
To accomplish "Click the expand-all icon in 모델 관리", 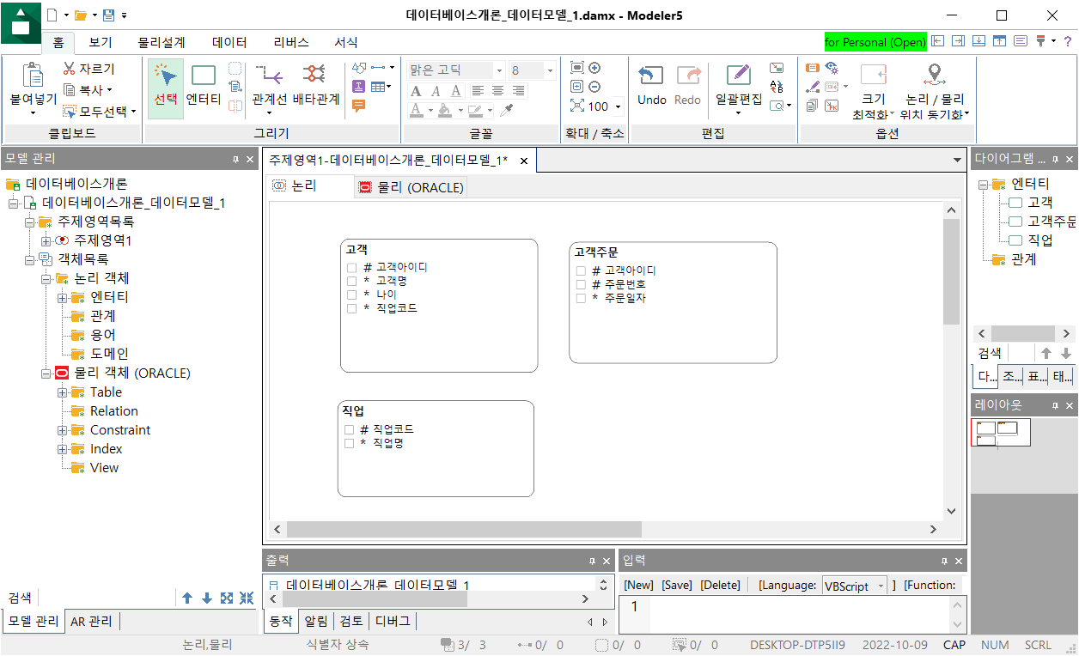I will click(x=227, y=598).
